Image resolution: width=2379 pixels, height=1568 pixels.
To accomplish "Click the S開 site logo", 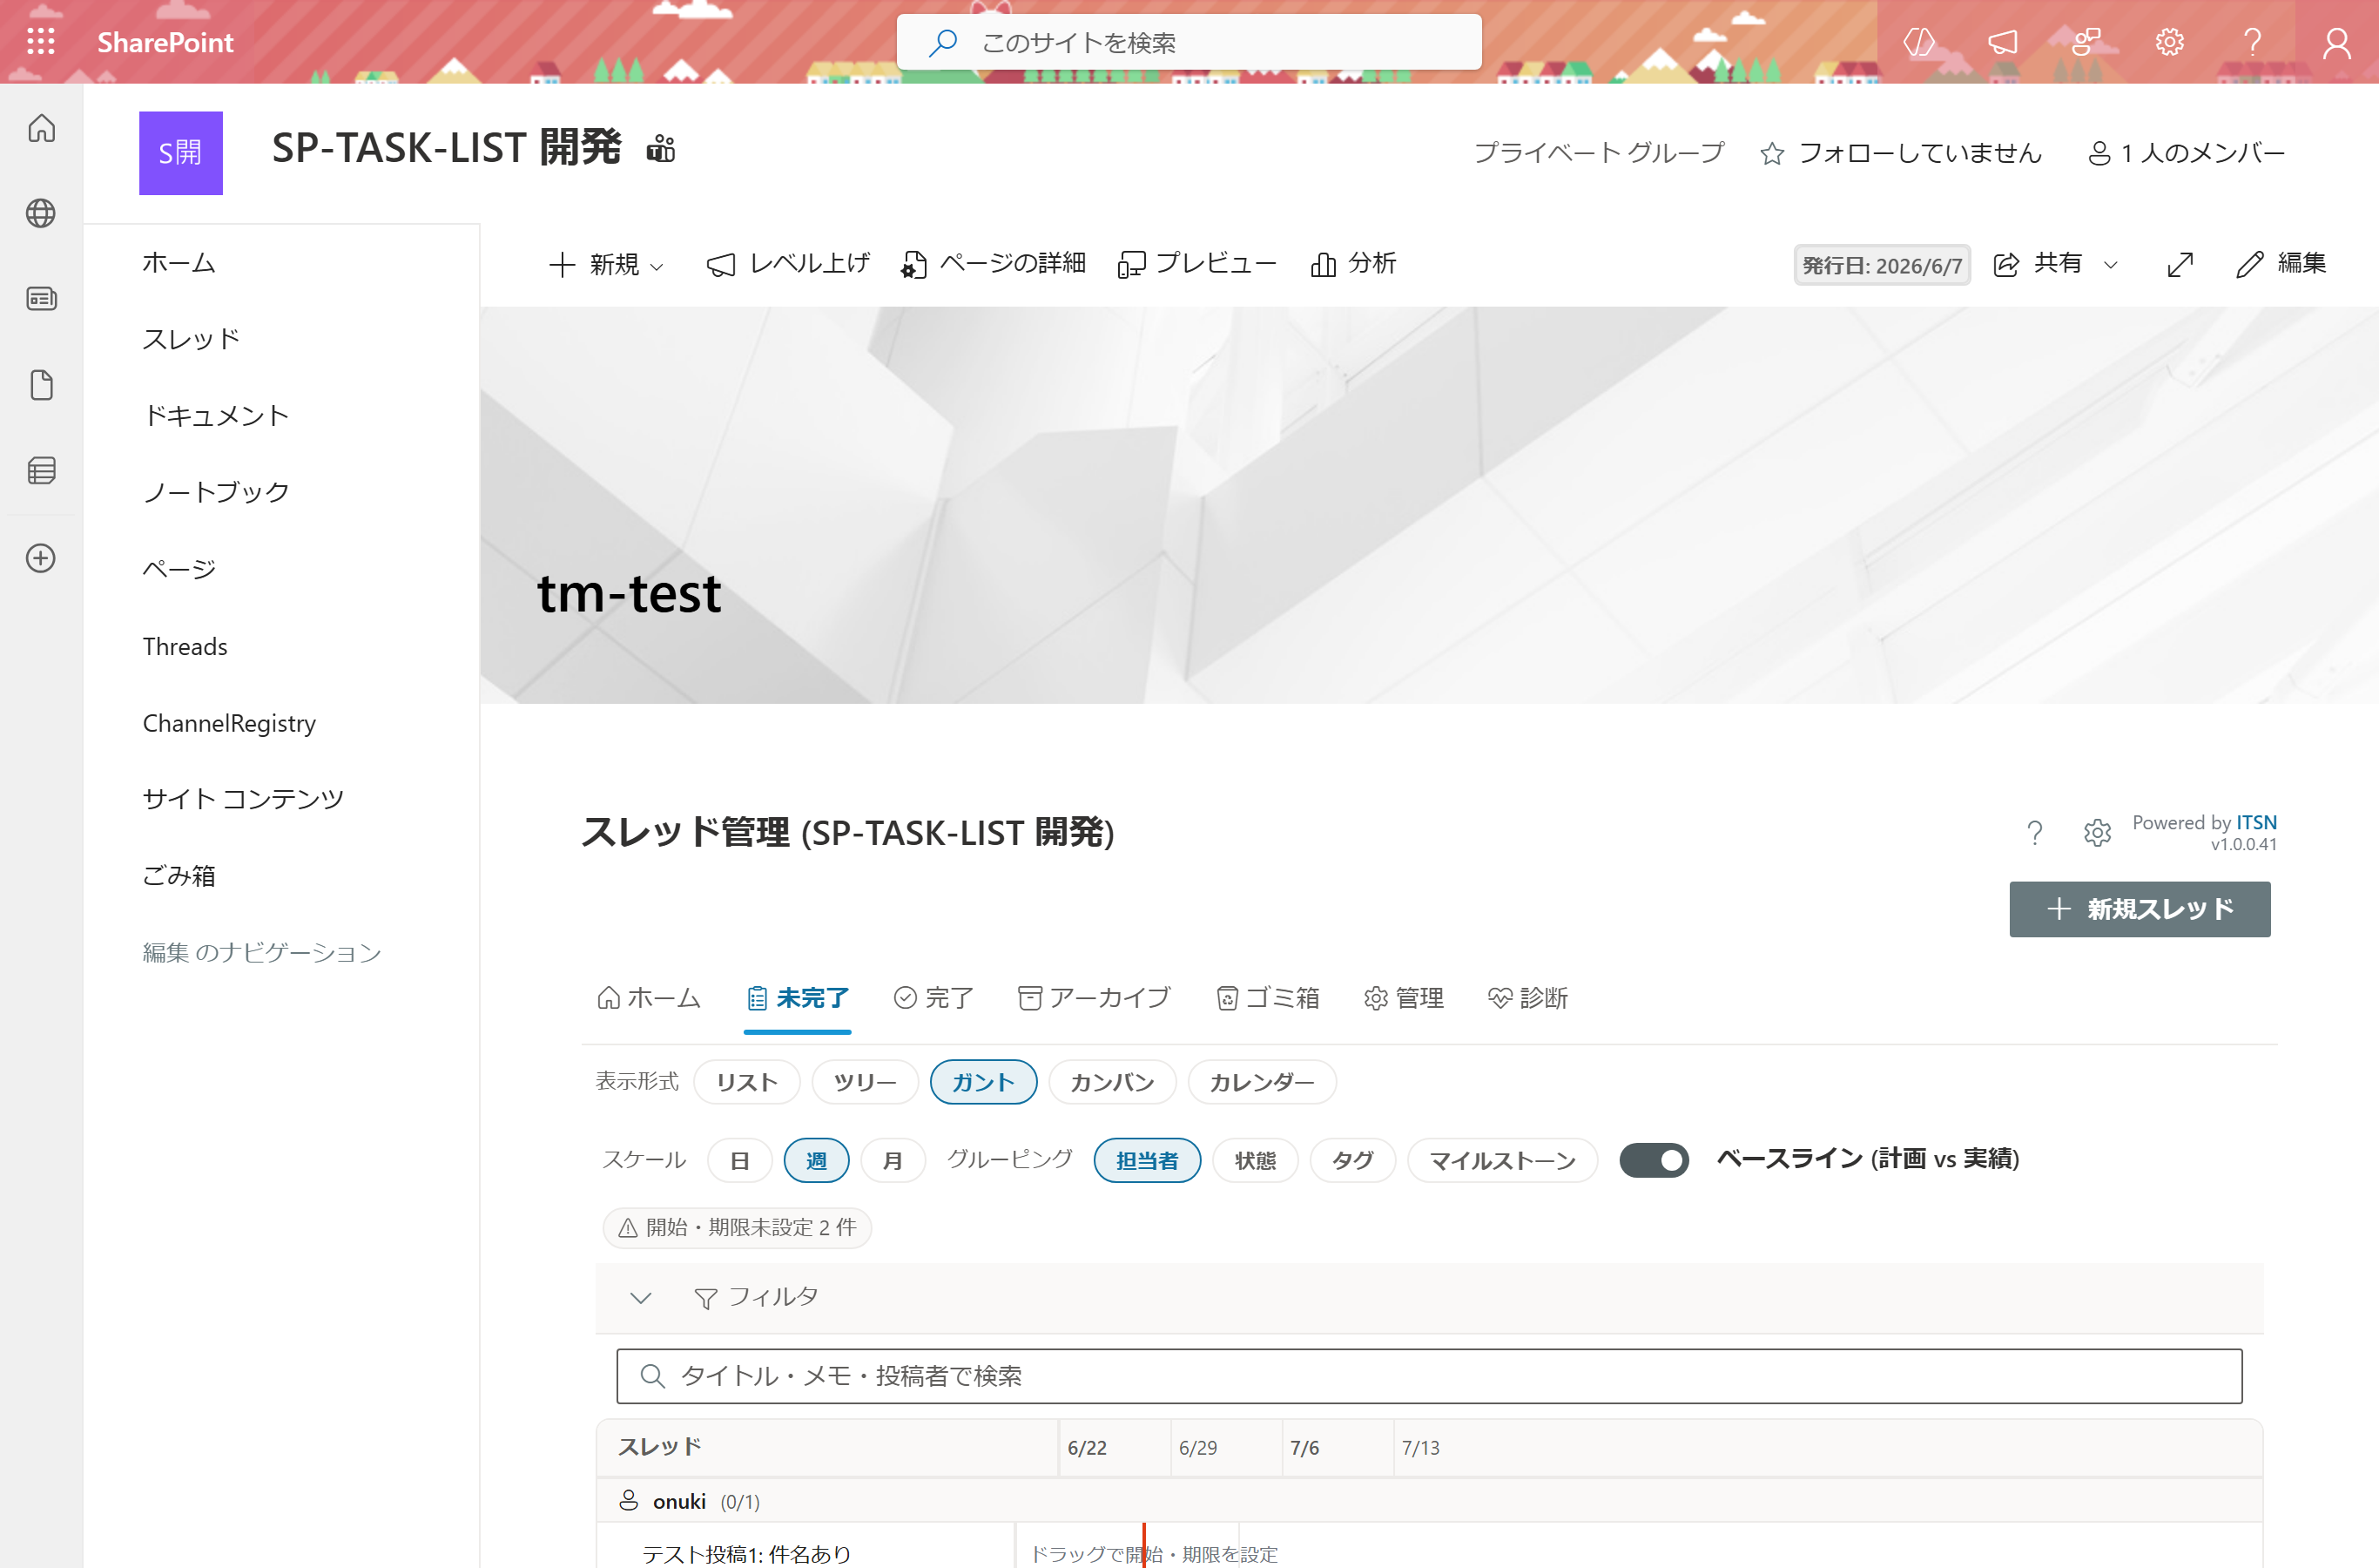I will [x=181, y=152].
